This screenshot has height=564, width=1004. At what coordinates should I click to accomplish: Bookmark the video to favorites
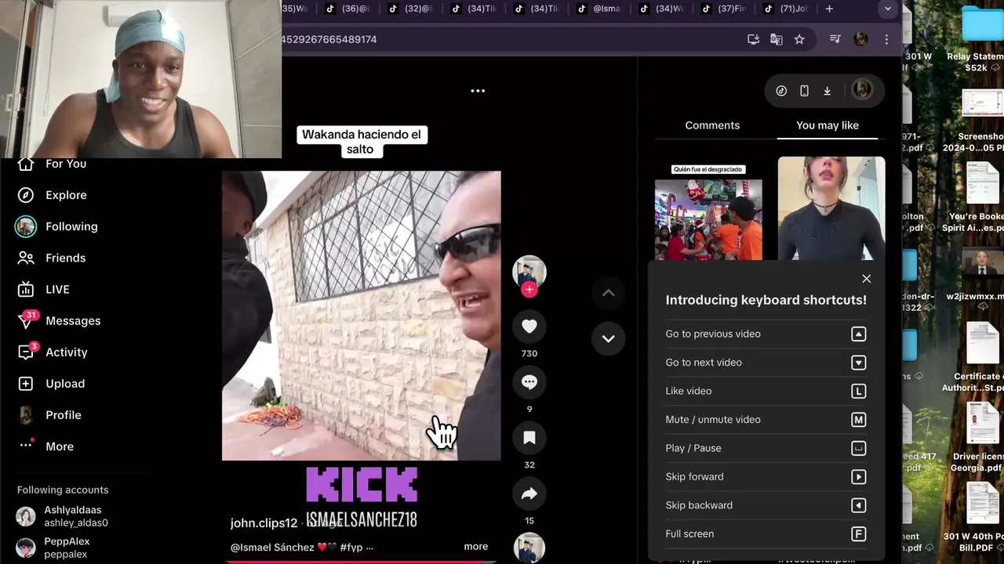click(529, 438)
